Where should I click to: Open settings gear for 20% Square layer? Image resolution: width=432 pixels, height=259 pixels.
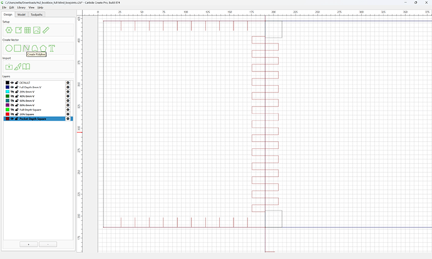coord(68,114)
